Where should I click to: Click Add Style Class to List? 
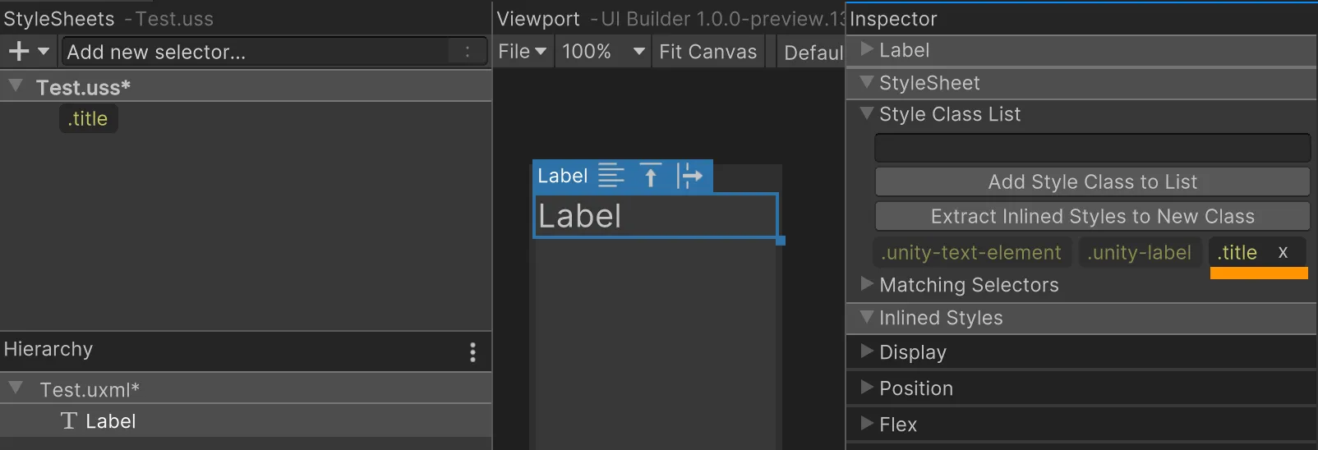point(1092,181)
